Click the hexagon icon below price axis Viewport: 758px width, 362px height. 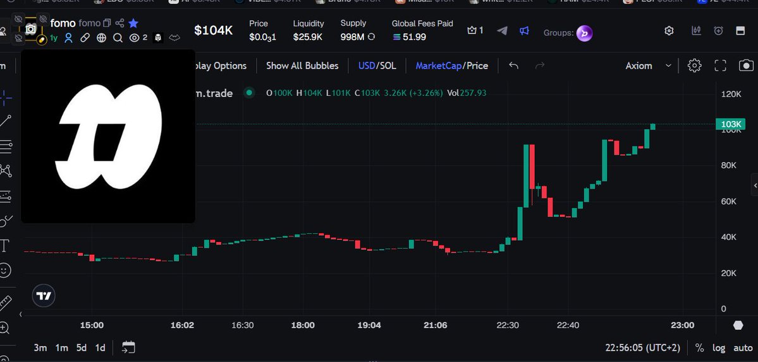pyautogui.click(x=738, y=325)
